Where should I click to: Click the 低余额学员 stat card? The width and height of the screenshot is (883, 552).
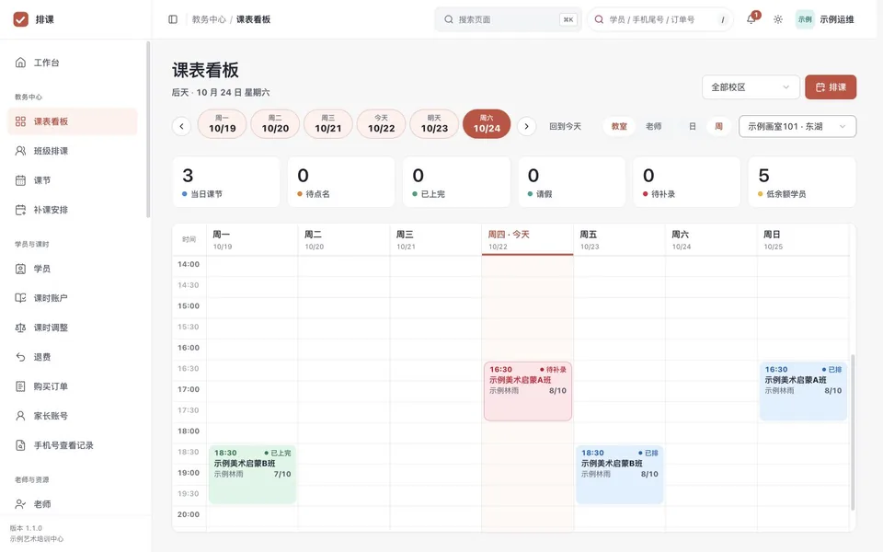[x=802, y=182]
